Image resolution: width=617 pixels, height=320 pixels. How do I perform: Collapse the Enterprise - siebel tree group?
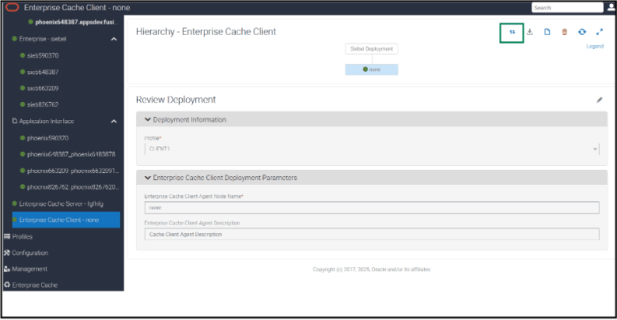pyautogui.click(x=114, y=39)
